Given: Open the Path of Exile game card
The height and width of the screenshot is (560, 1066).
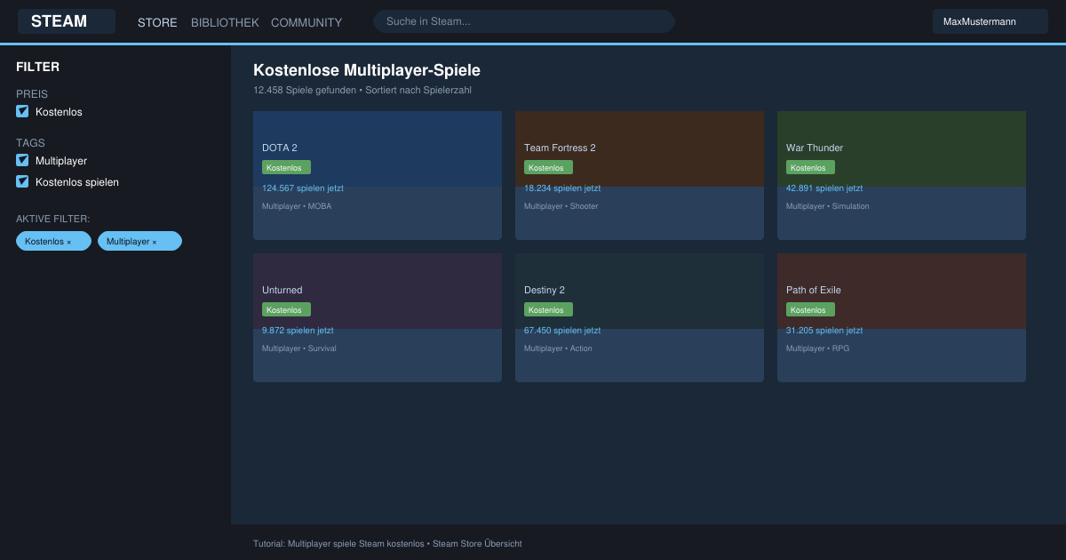Looking at the screenshot, I should click(x=902, y=317).
